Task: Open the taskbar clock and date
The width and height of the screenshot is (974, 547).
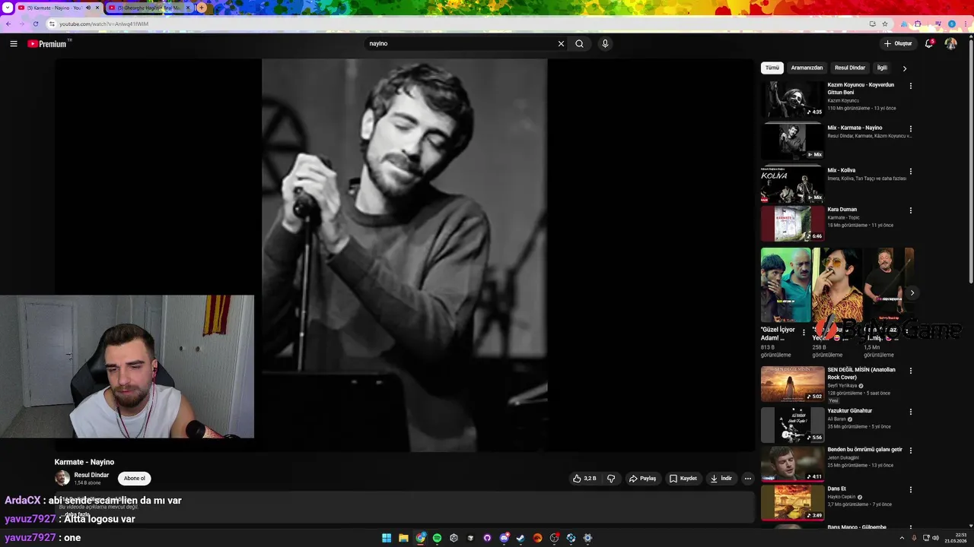Action: (956, 538)
